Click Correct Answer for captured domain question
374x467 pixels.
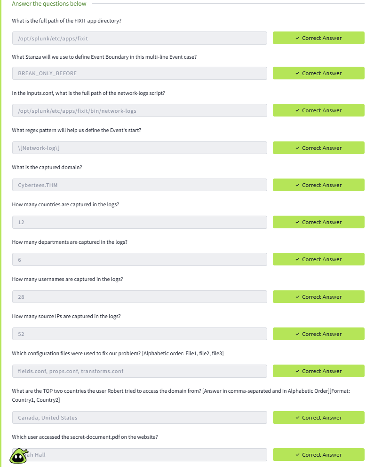(x=318, y=185)
